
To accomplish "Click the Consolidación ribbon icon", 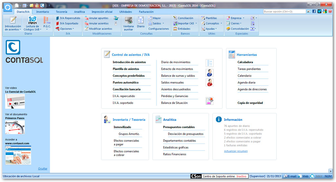I will (228, 29).
